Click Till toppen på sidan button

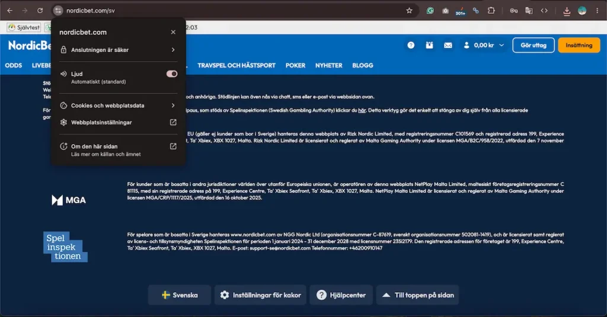(418, 295)
